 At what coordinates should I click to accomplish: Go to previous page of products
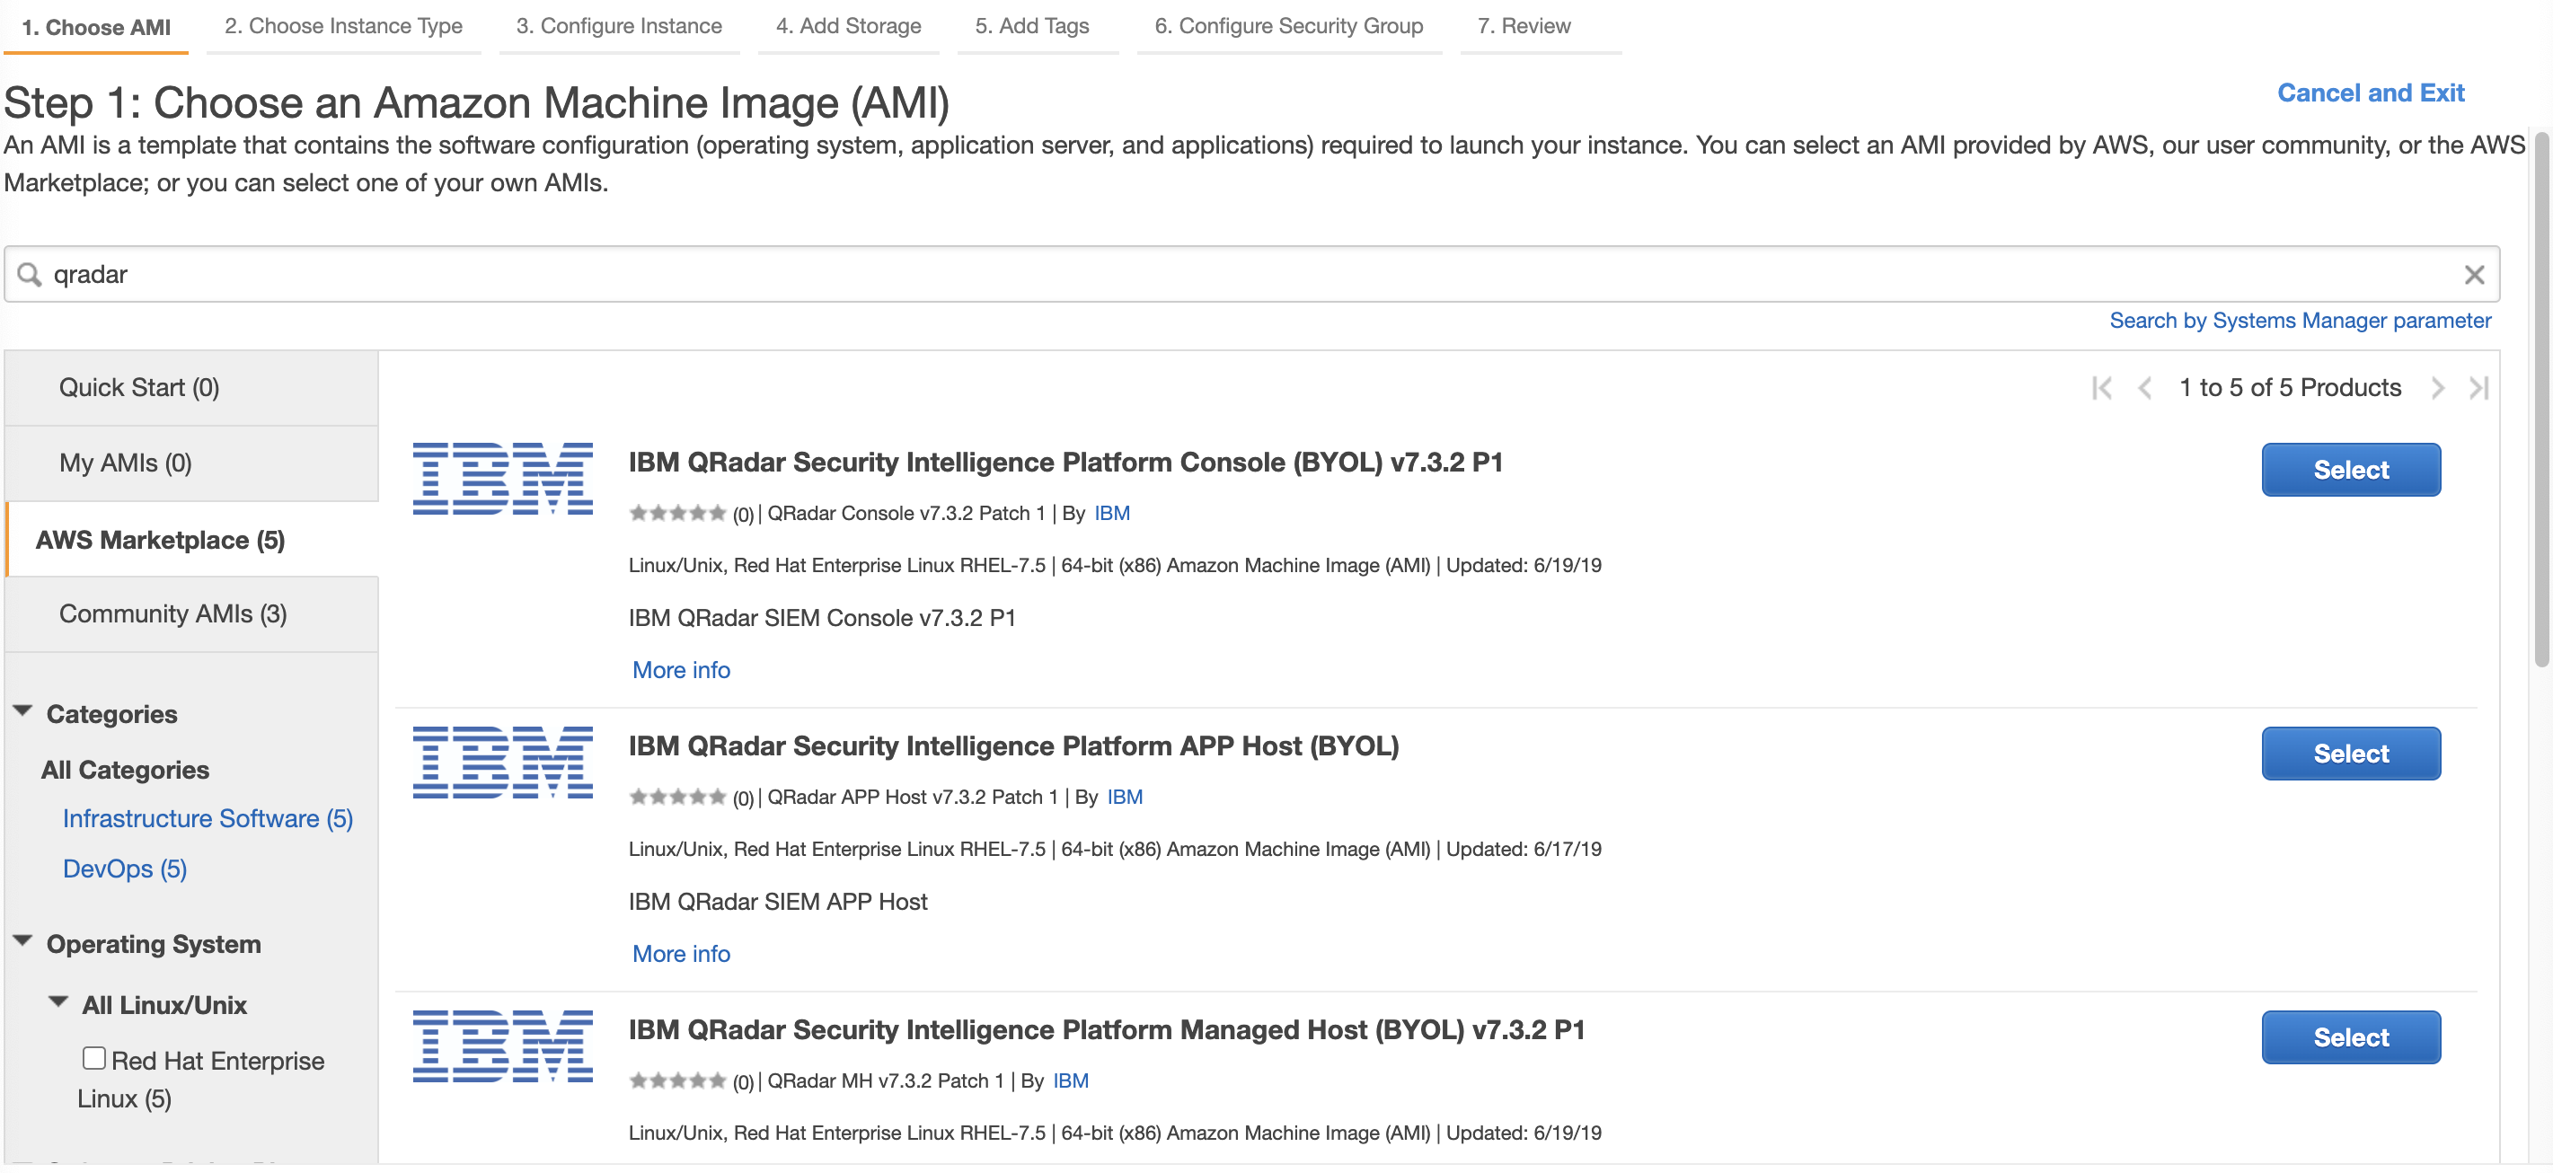(2144, 387)
